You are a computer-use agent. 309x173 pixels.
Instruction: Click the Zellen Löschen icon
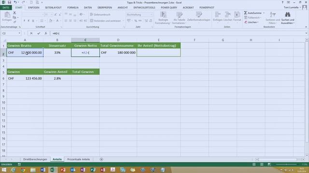(228, 14)
